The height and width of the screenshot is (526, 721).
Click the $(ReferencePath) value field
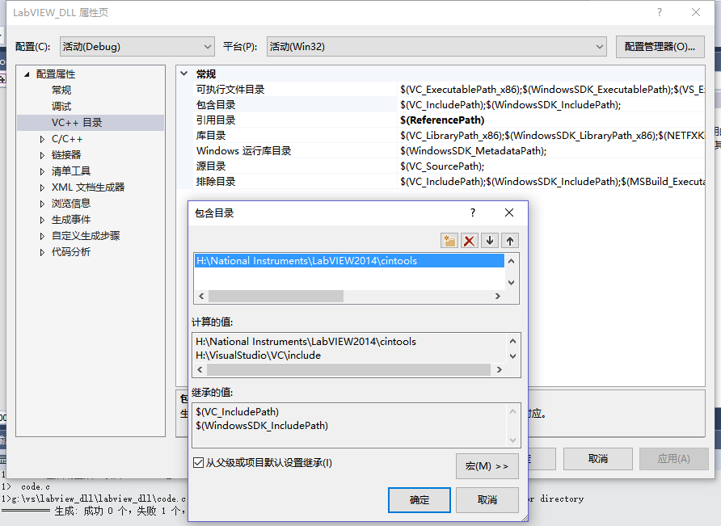[x=551, y=120]
